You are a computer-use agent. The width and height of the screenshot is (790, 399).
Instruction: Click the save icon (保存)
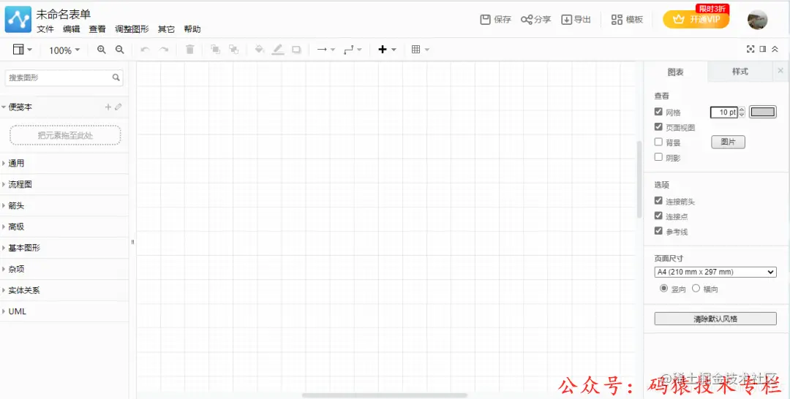[x=485, y=20]
